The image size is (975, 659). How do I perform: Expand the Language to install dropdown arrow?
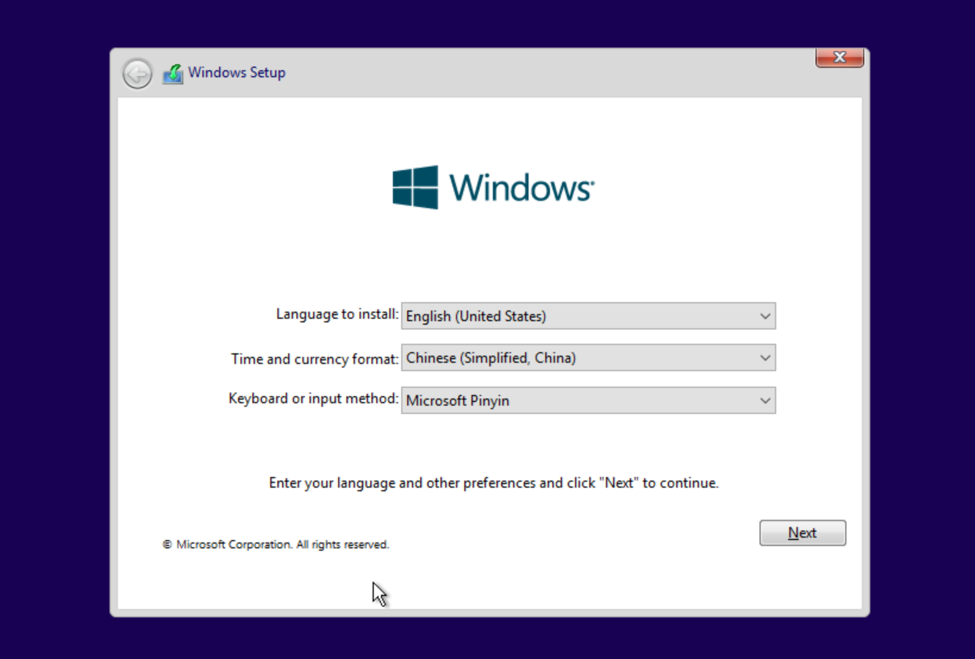pyautogui.click(x=765, y=316)
